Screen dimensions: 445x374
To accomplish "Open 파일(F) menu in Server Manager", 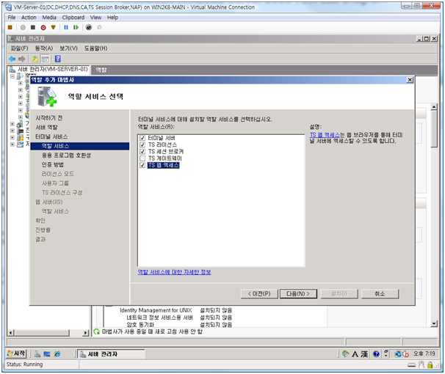I will click(x=19, y=48).
